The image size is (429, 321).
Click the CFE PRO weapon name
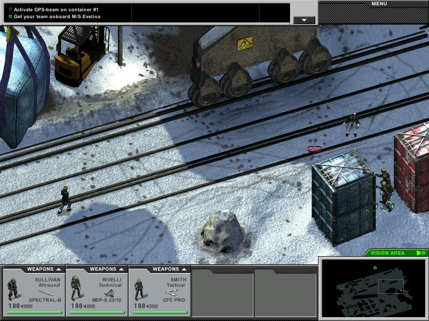pyautogui.click(x=174, y=300)
